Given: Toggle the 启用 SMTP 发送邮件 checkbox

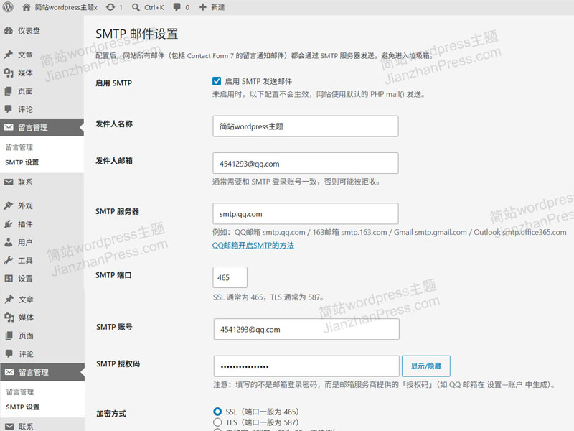Looking at the screenshot, I should (217, 81).
